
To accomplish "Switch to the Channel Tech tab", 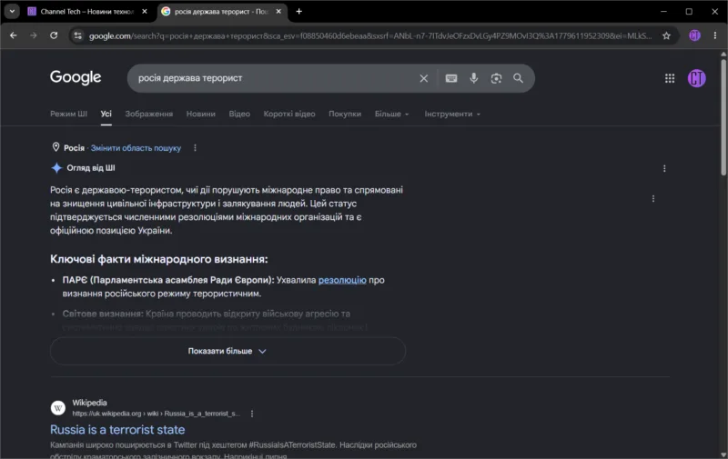I will point(86,12).
